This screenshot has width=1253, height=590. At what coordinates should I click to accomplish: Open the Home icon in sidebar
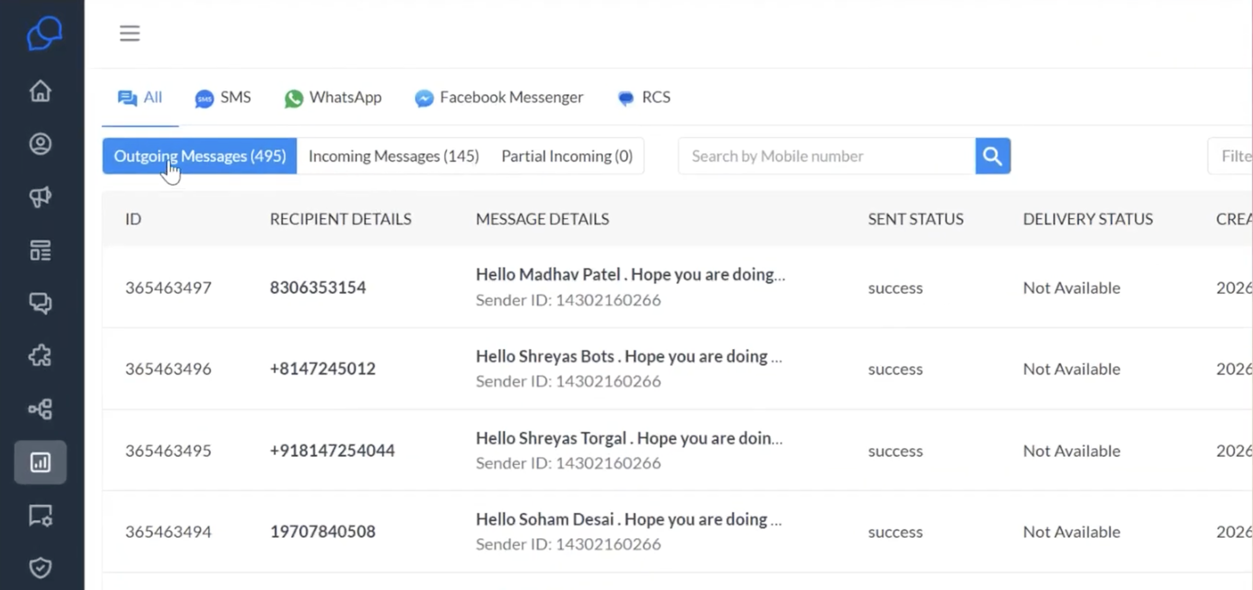[x=40, y=91]
